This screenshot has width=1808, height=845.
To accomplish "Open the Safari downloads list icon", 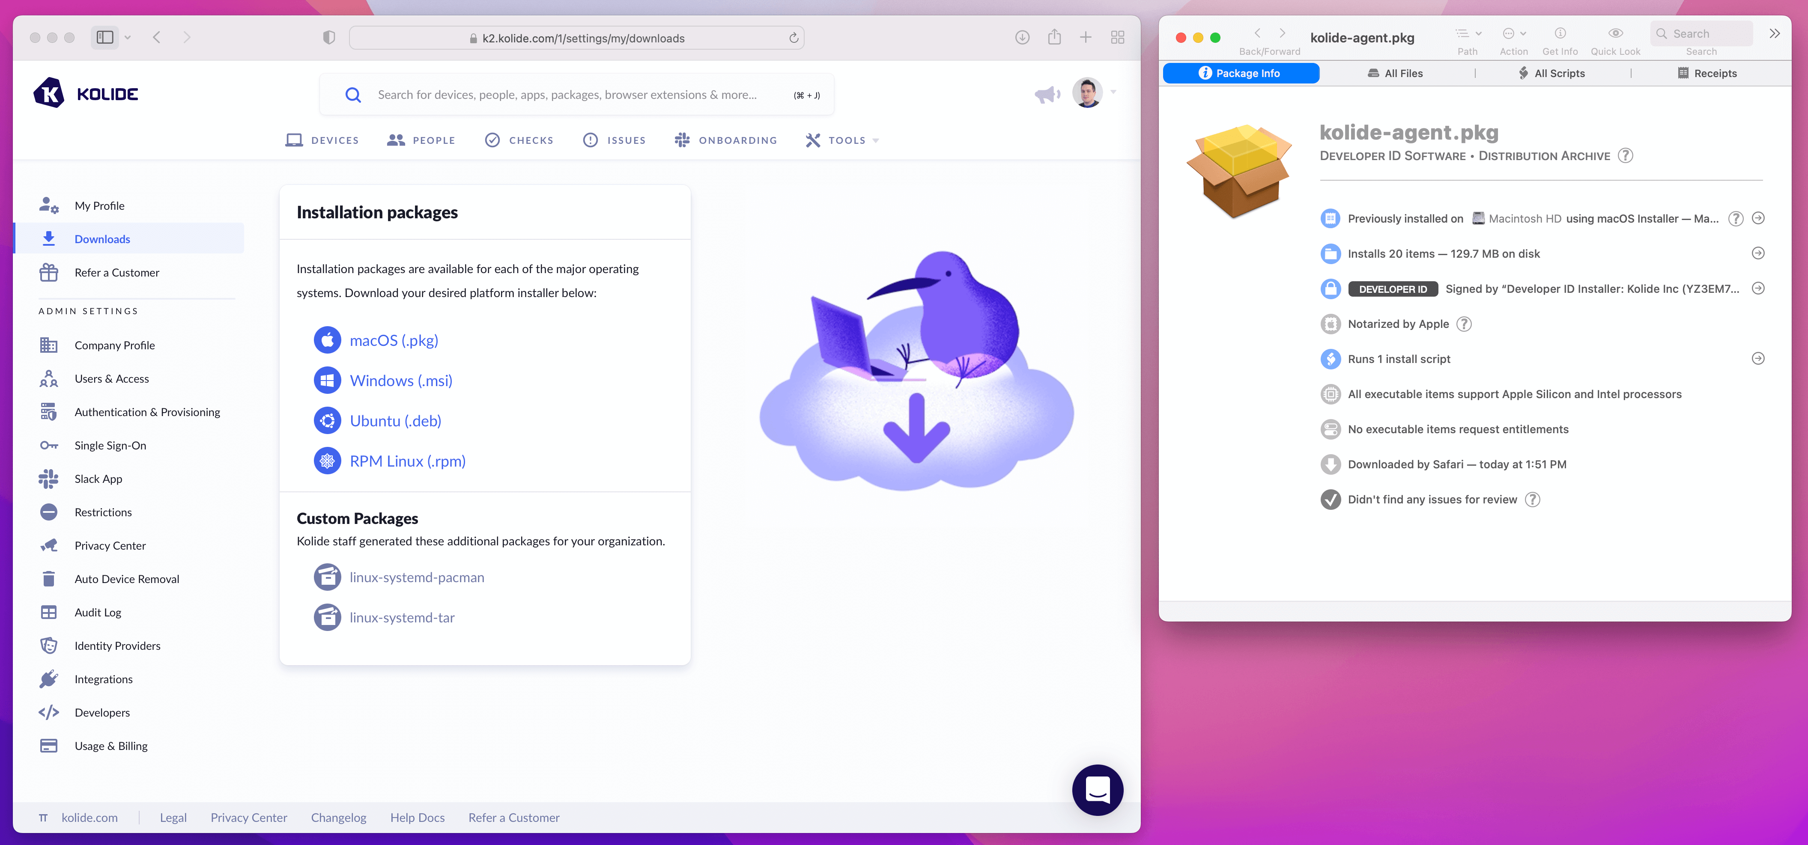I will point(1022,37).
